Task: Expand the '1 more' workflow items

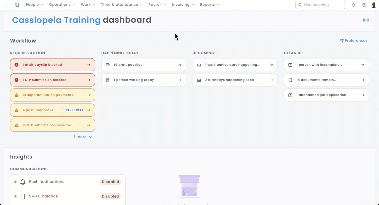Action: (x=83, y=137)
